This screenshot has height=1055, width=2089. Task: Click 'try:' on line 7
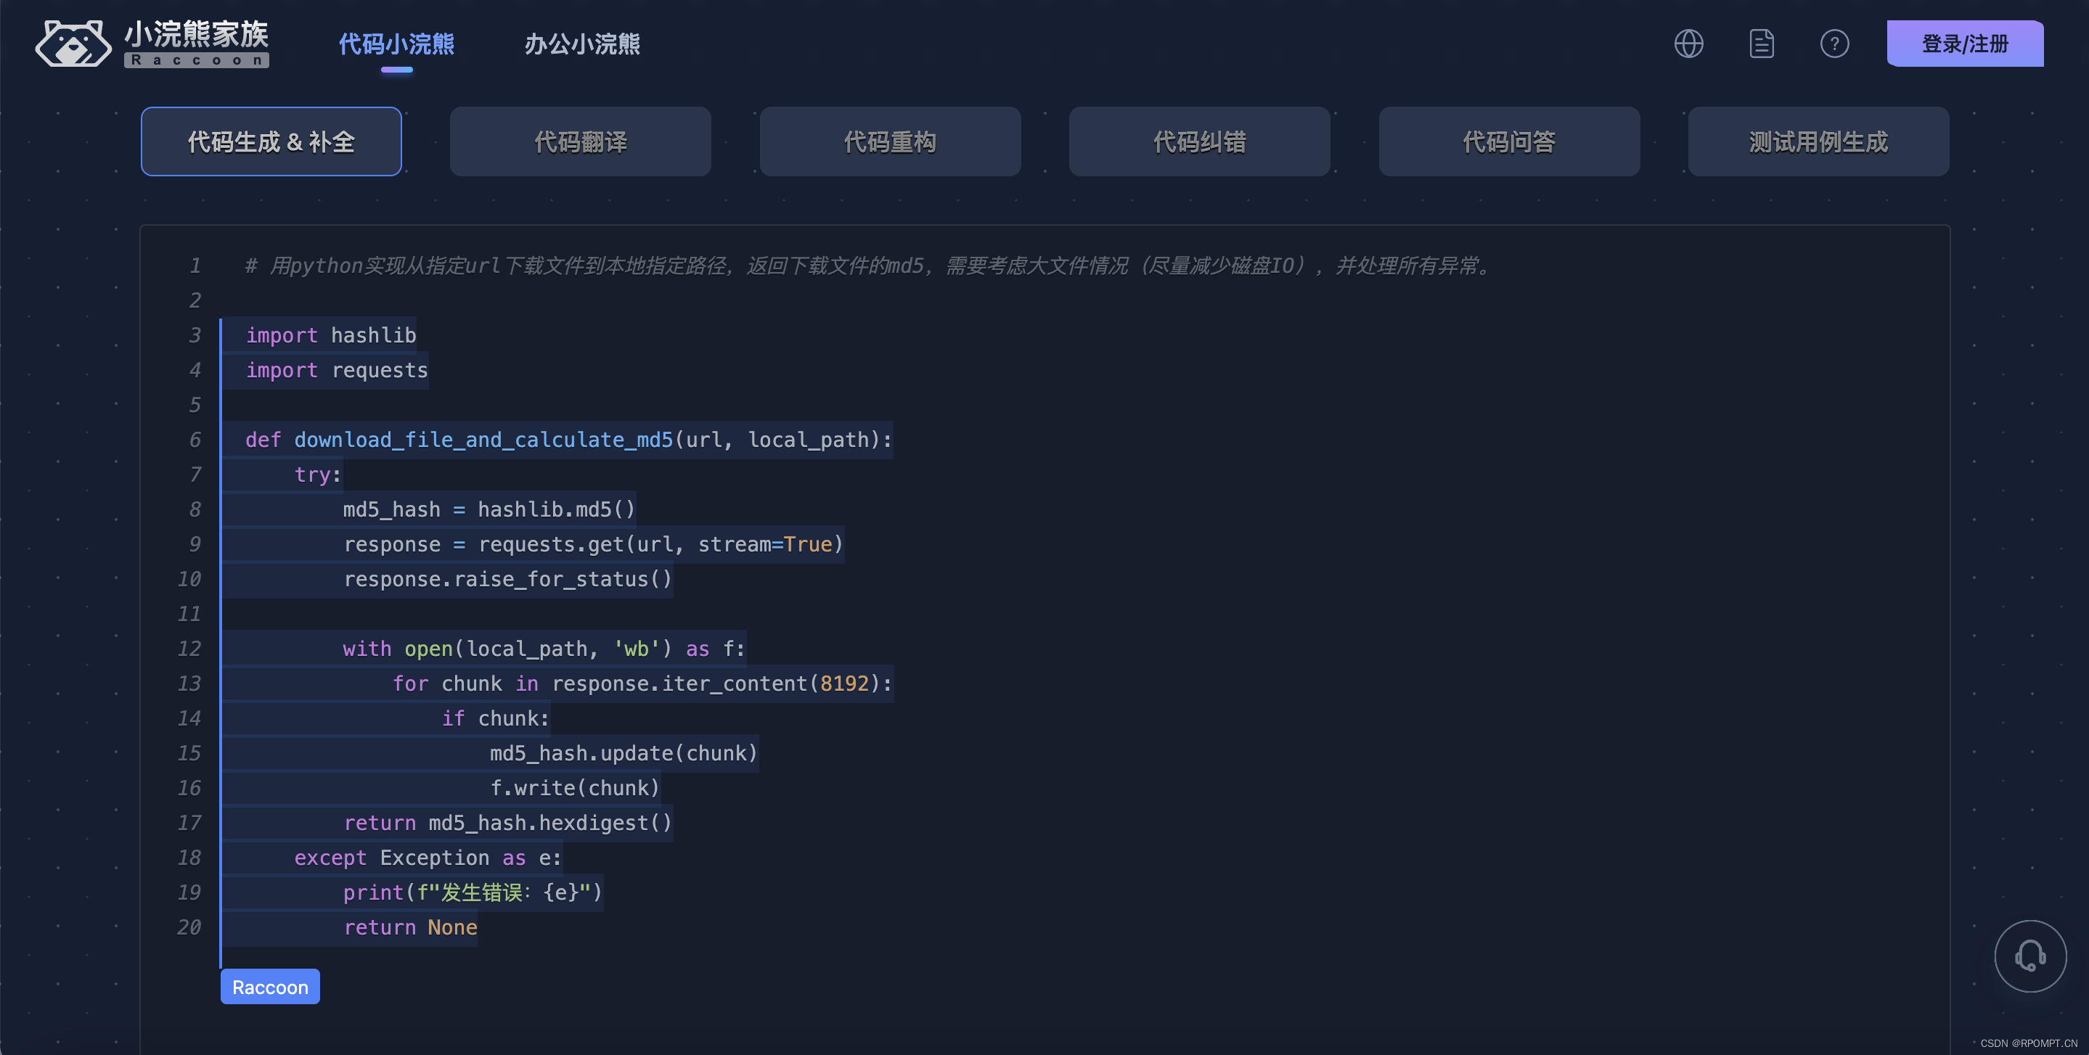(x=318, y=475)
